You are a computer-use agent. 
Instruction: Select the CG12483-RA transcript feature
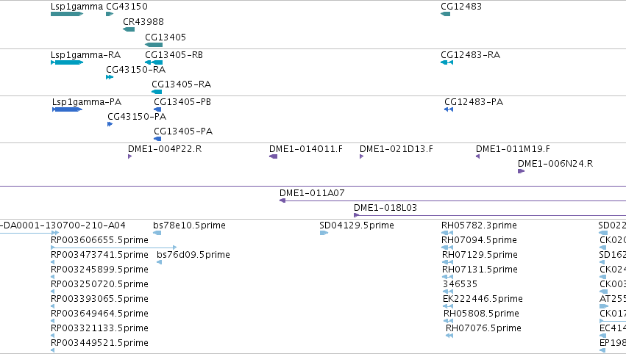pos(447,62)
